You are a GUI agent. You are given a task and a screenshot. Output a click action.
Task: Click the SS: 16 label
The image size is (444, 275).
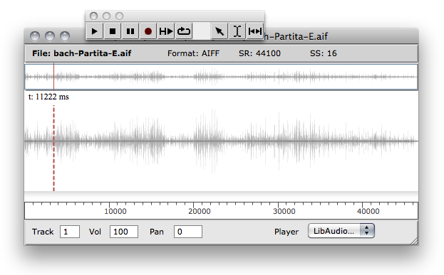pos(324,53)
